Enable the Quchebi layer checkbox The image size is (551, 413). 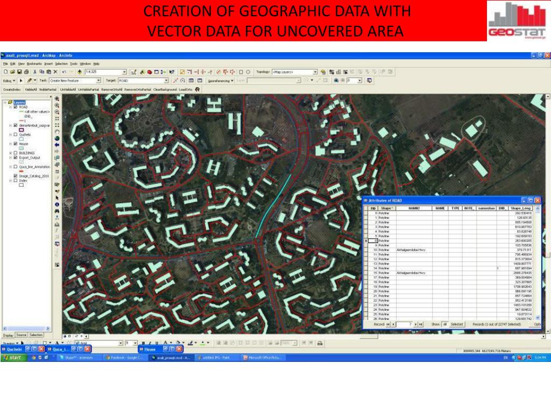[x=15, y=134]
